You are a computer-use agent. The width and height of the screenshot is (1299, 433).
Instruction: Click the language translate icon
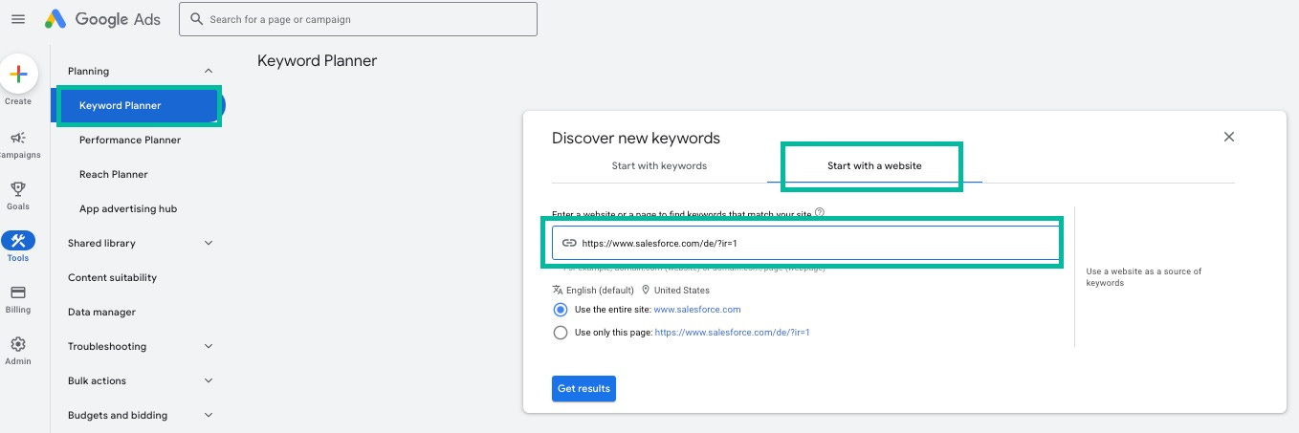pos(558,290)
